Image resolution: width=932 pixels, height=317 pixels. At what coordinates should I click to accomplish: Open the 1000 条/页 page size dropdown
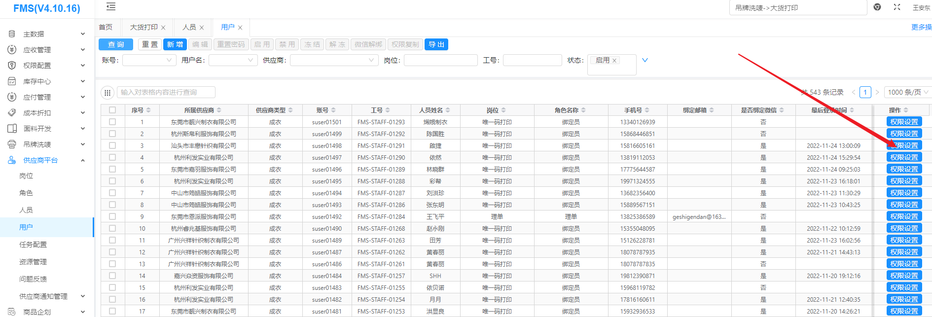click(x=906, y=92)
